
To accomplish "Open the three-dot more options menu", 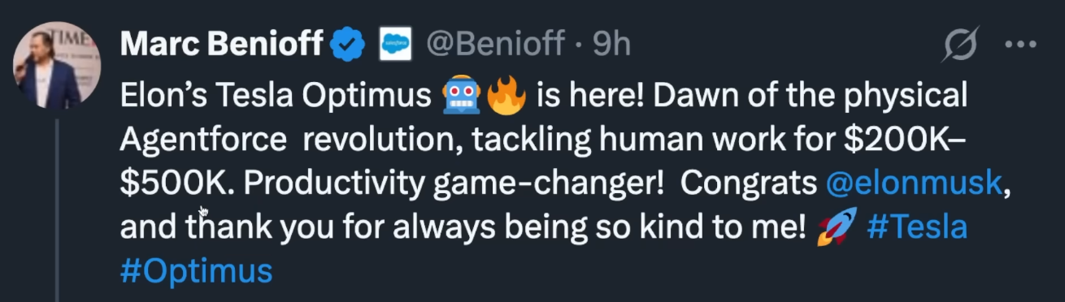I will (1020, 45).
